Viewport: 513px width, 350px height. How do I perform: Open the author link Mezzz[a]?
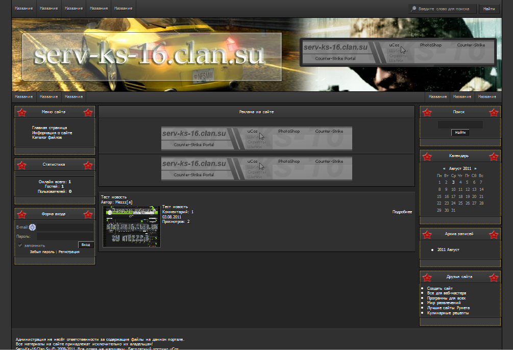pos(124,202)
